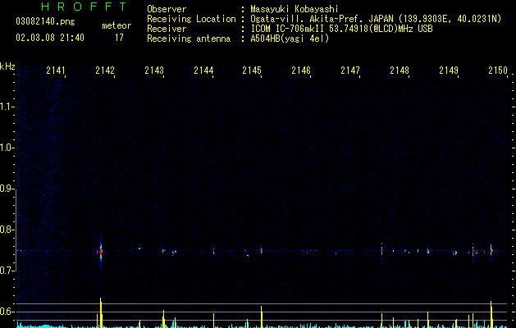Viewport: 516px width, 328px height.
Task: Click time marker 2148
Action: click(400, 71)
